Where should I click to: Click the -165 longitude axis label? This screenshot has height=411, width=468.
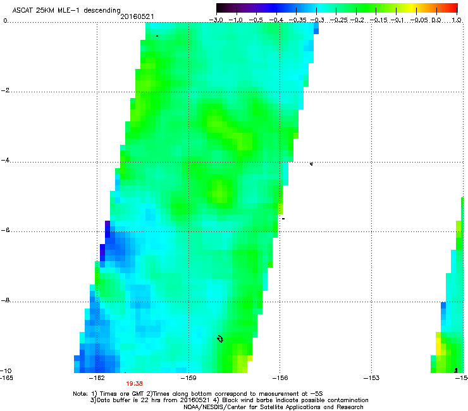(x=6, y=378)
